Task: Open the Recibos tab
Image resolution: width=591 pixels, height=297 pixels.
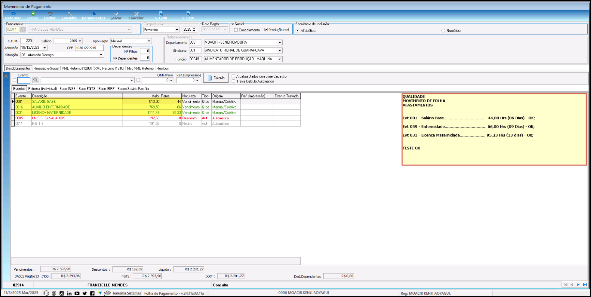Action: (x=163, y=69)
